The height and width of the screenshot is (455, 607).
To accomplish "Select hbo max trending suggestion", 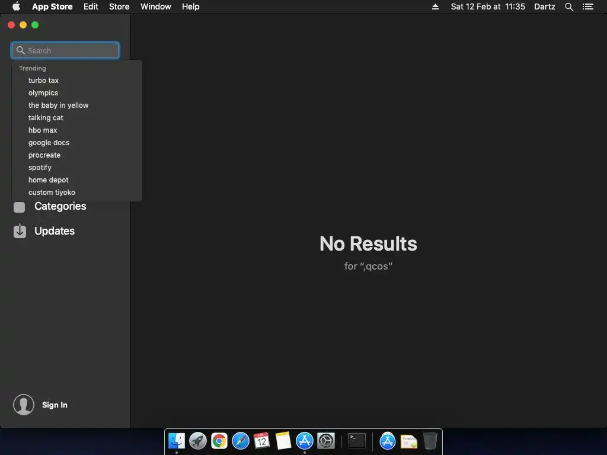I will (43, 130).
